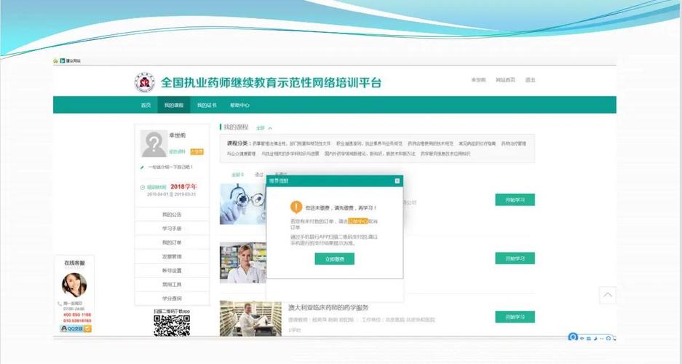Click the 400 phone number in service panel
Viewport: 682px width, 364px height.
click(77, 314)
